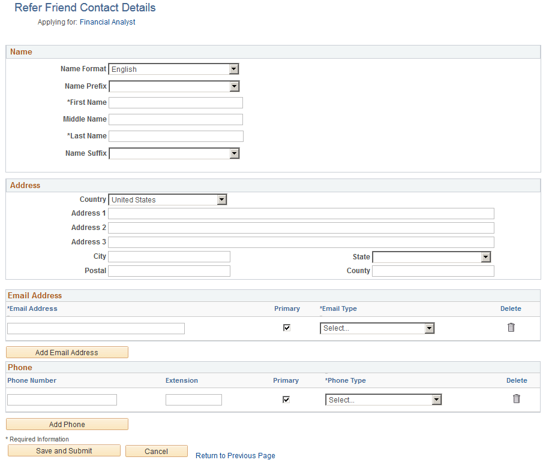Delete the email address row
This screenshot has height=466, width=546.
[511, 328]
